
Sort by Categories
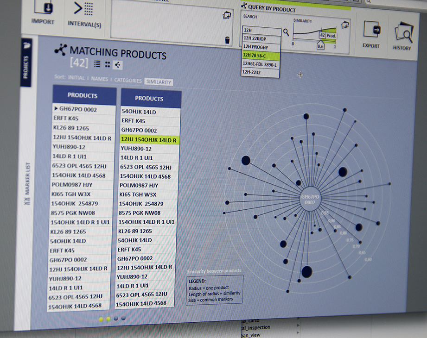point(128,81)
